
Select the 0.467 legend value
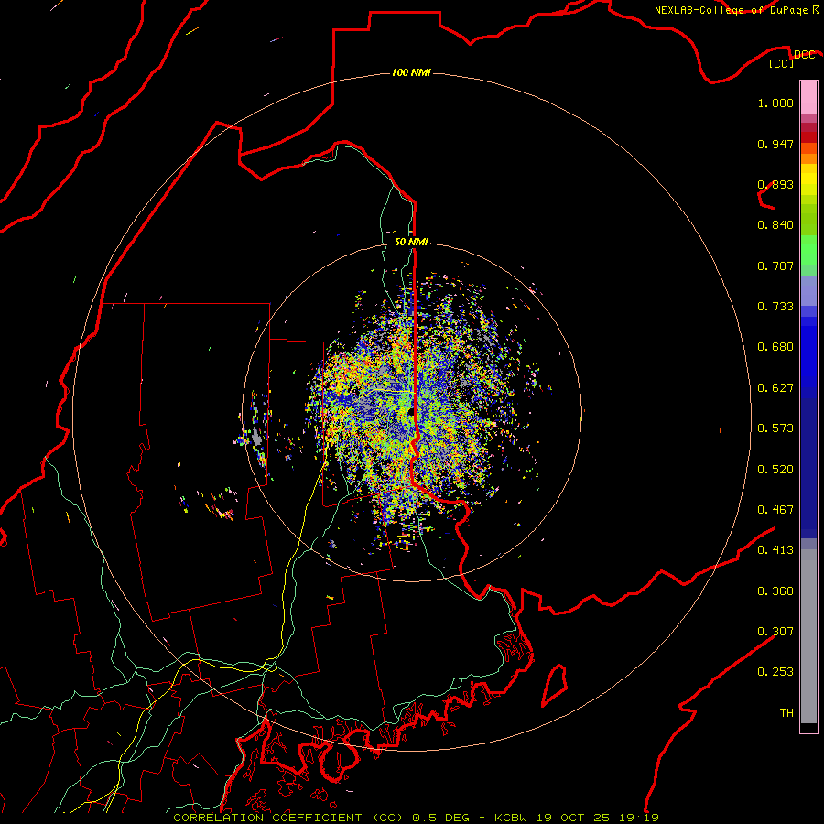pos(775,510)
